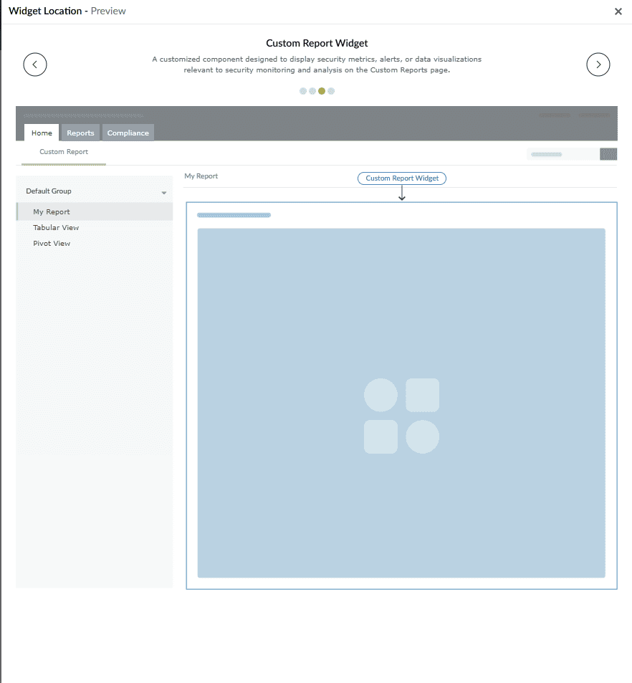Collapse the Default Group section
632x683 pixels.
pyautogui.click(x=163, y=191)
